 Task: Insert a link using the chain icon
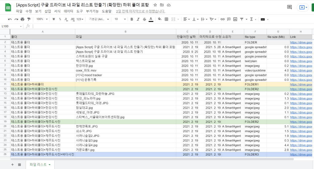pyautogui.click(x=223, y=19)
